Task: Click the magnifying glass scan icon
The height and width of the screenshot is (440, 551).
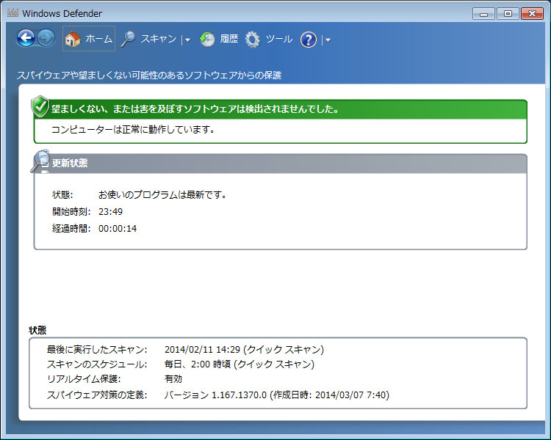Action: tap(129, 39)
